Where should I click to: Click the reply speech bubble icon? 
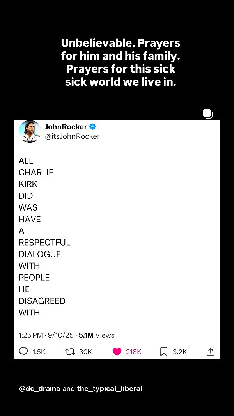(23, 352)
